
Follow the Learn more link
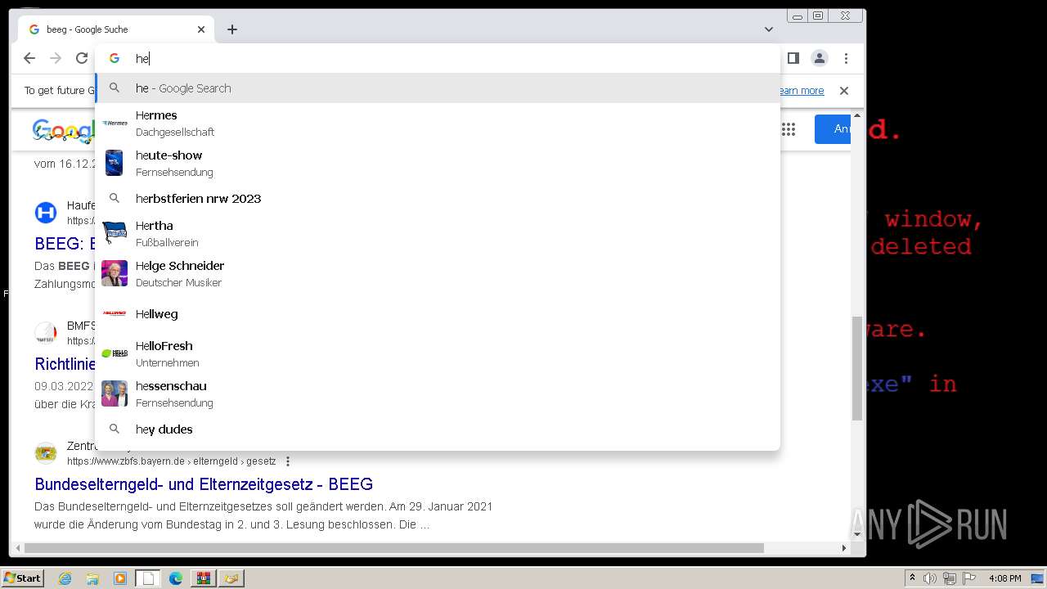(x=802, y=91)
